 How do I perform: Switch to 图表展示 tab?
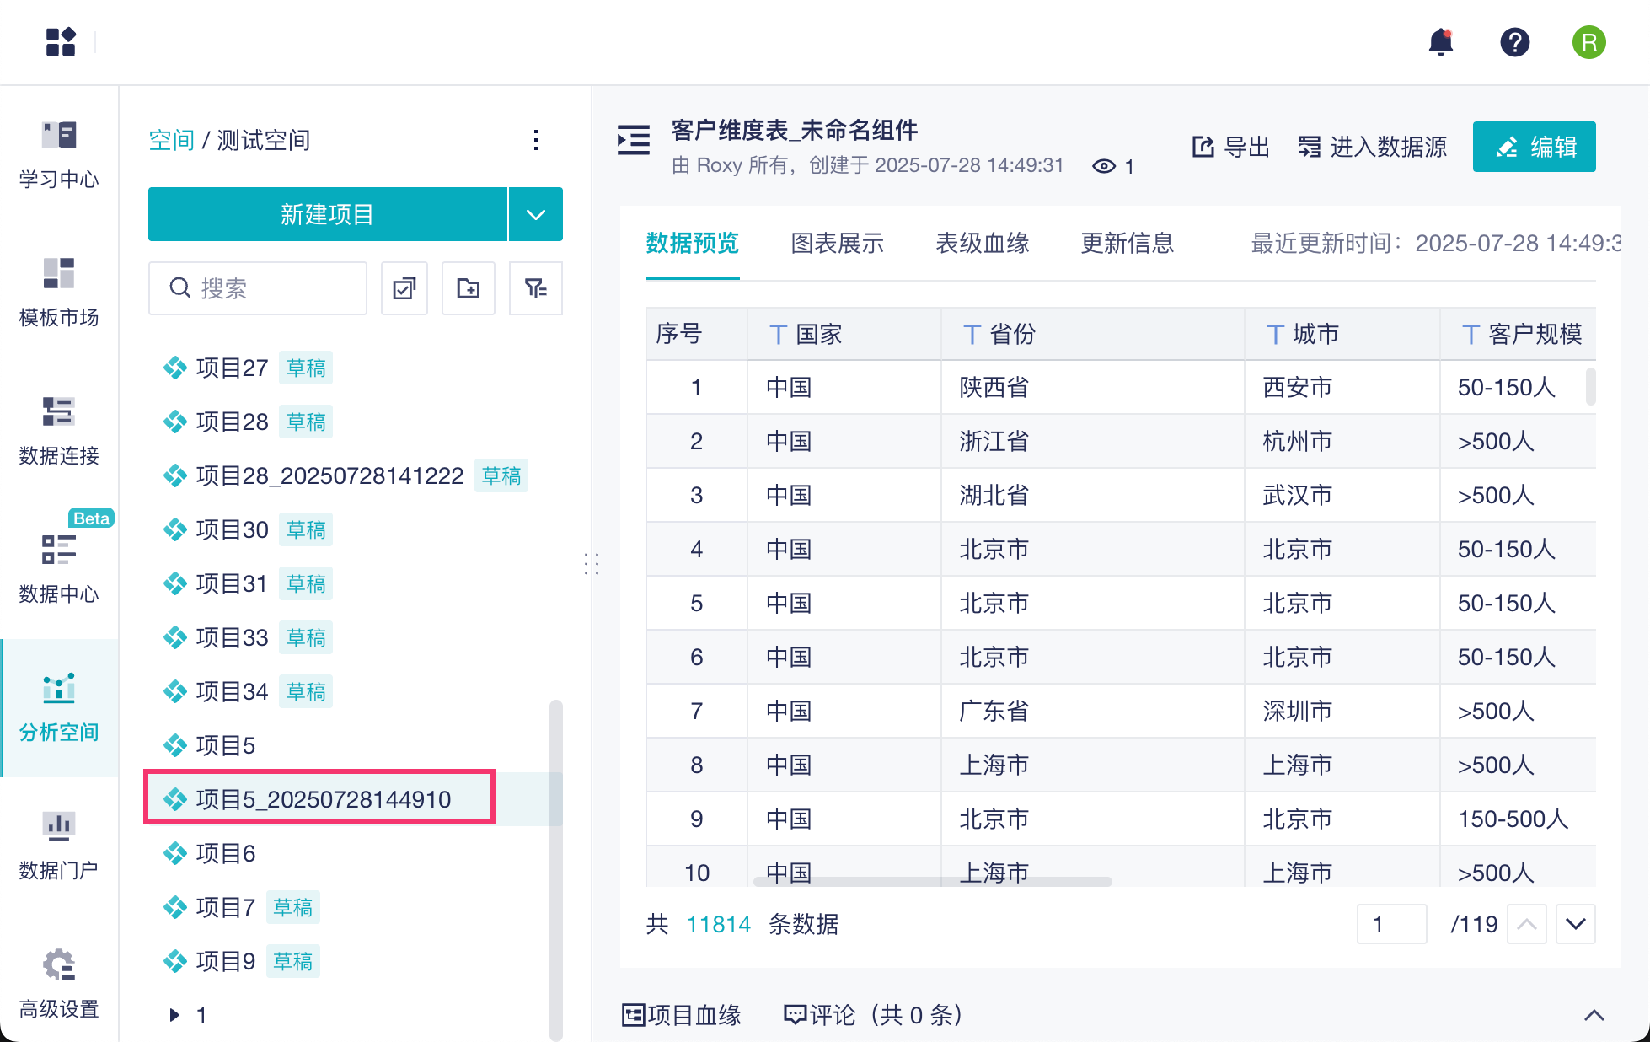point(837,244)
